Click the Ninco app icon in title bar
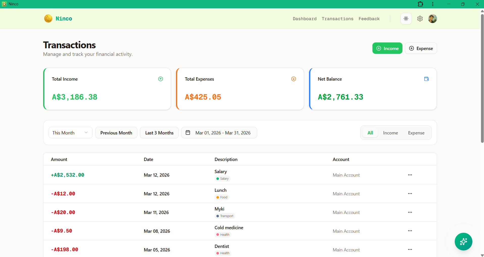The width and height of the screenshot is (484, 257). (x=4, y=4)
